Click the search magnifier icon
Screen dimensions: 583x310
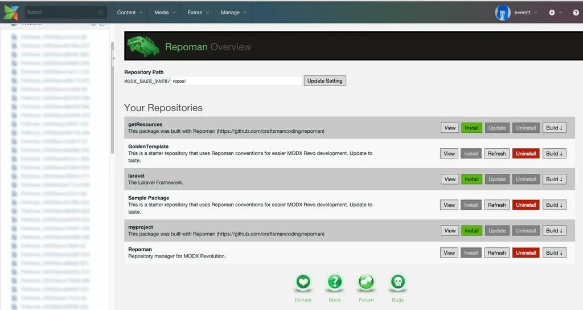(x=101, y=13)
